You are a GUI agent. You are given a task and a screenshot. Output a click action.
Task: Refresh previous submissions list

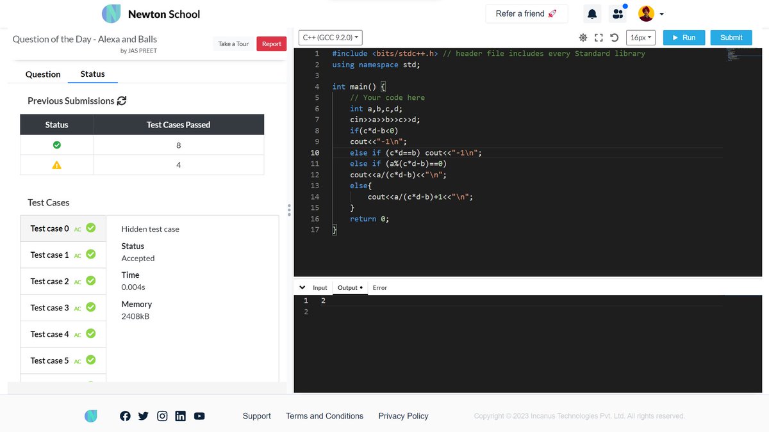point(121,100)
